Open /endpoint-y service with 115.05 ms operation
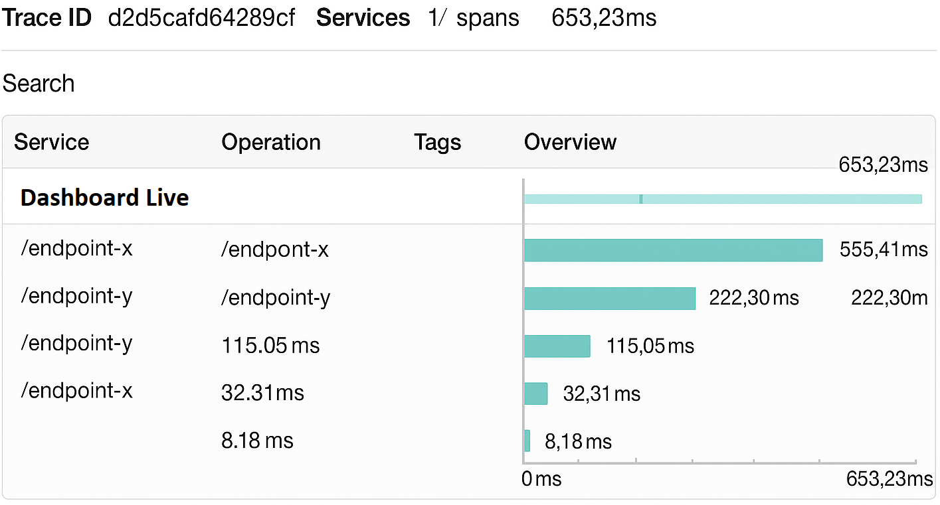The image size is (940, 505). coord(76,344)
